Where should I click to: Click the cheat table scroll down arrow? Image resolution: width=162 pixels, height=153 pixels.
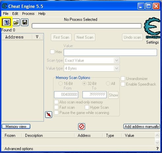click(157, 142)
